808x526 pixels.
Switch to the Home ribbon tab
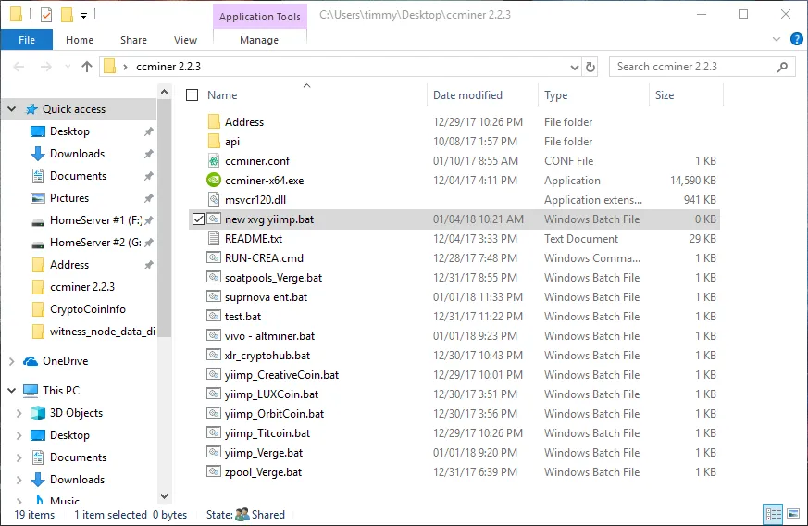tap(80, 40)
